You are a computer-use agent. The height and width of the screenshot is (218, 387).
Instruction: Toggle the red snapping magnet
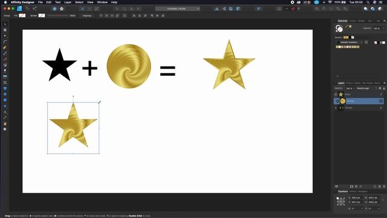click(x=293, y=9)
